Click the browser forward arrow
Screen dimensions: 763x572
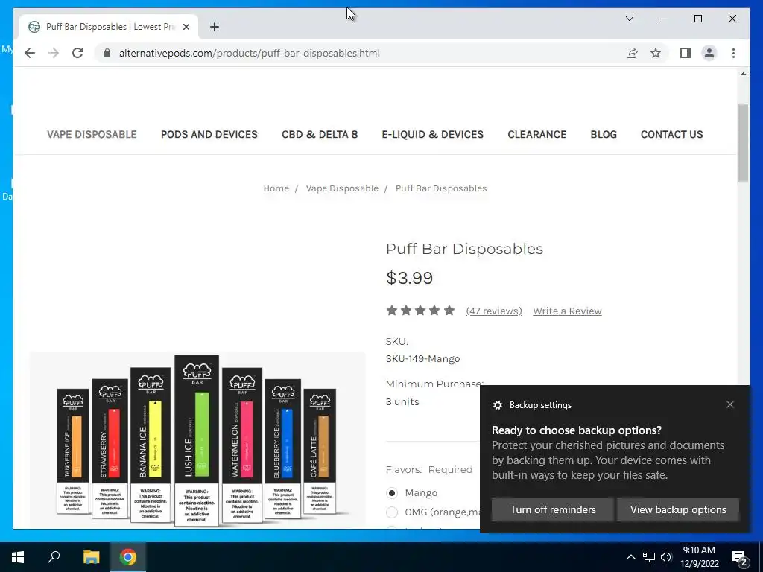pyautogui.click(x=54, y=53)
